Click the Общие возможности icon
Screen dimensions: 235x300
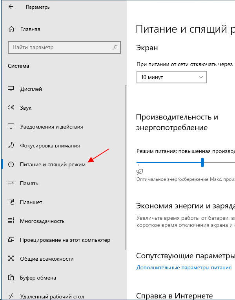coord(11,258)
